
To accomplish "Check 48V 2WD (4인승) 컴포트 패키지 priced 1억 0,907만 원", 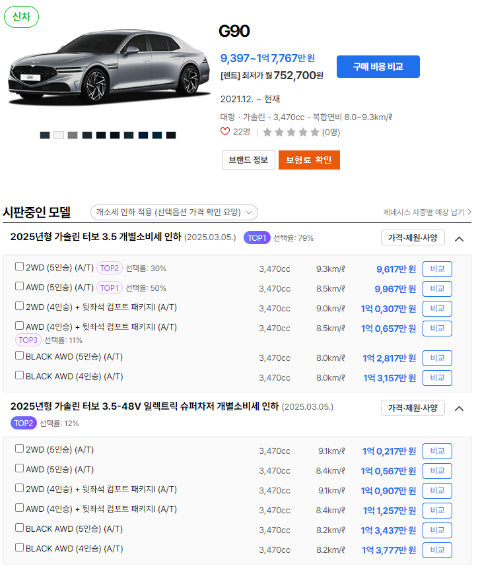I will point(20,488).
